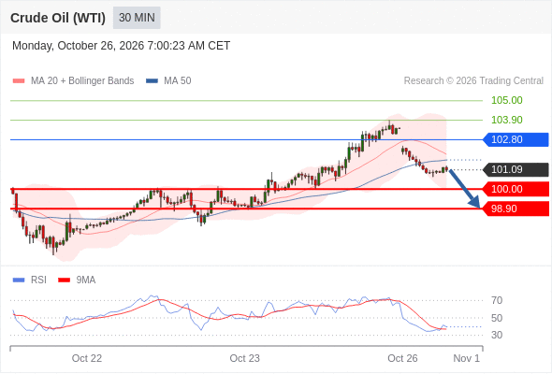Click the MA 20 + Bollinger Bands legend label
This screenshot has width=552, height=374.
(x=82, y=81)
